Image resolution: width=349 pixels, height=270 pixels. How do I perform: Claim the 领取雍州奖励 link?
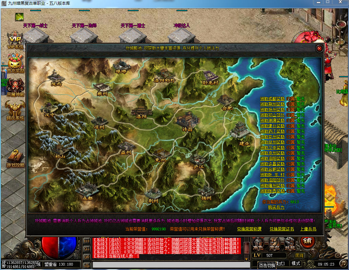click(x=272, y=186)
